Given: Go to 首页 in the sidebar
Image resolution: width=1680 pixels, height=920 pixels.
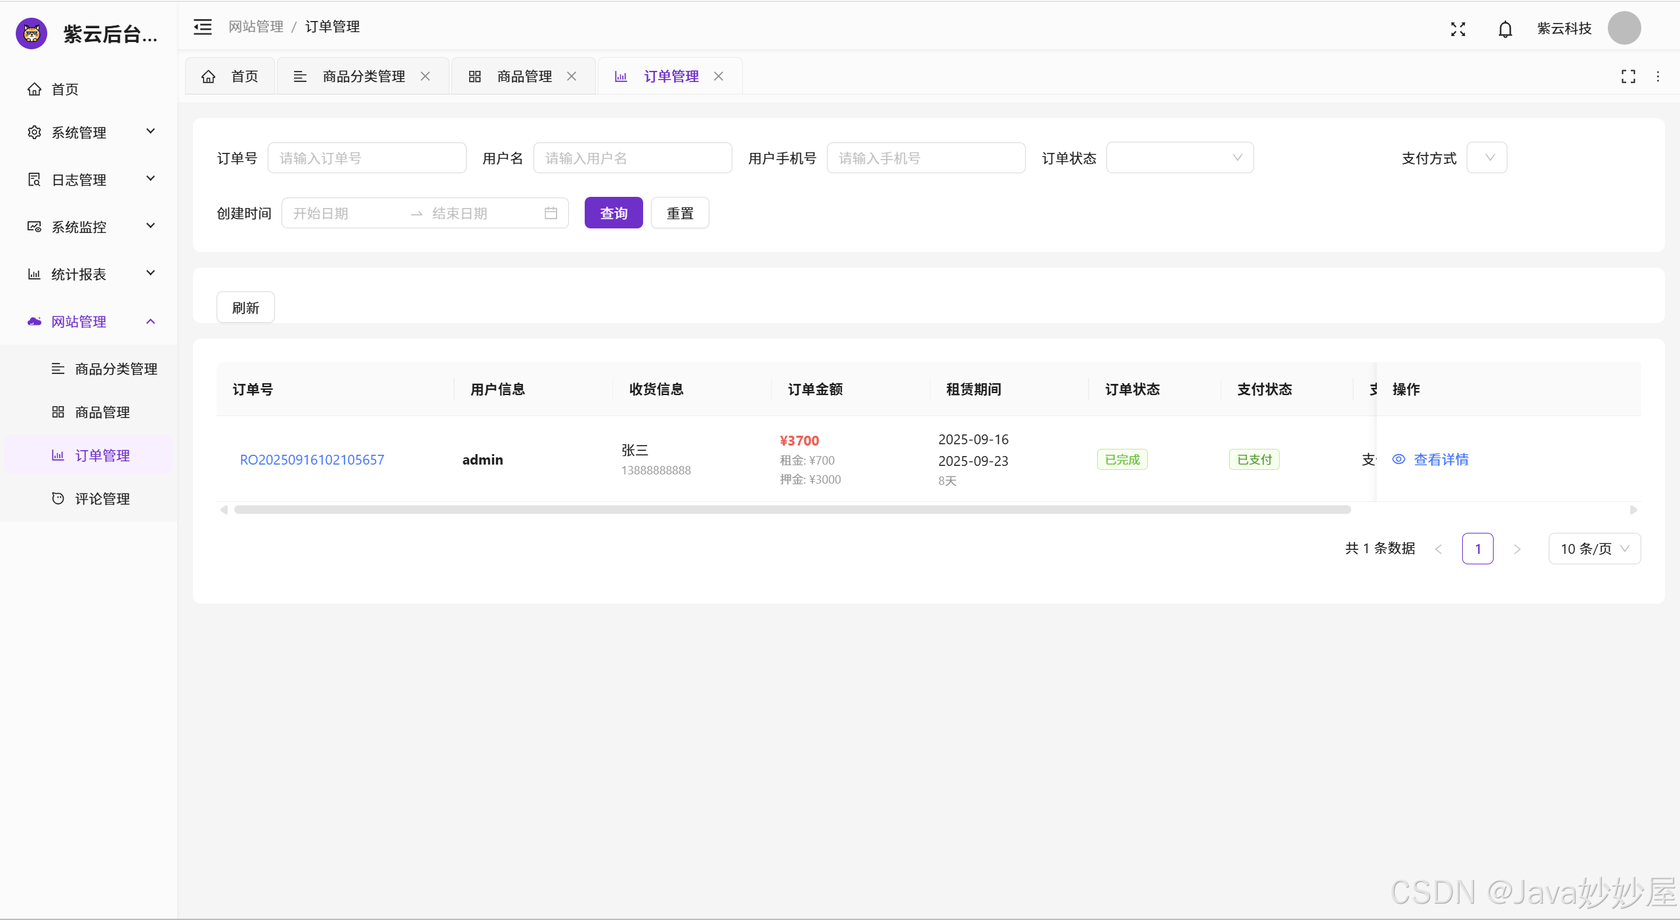Looking at the screenshot, I should [89, 89].
